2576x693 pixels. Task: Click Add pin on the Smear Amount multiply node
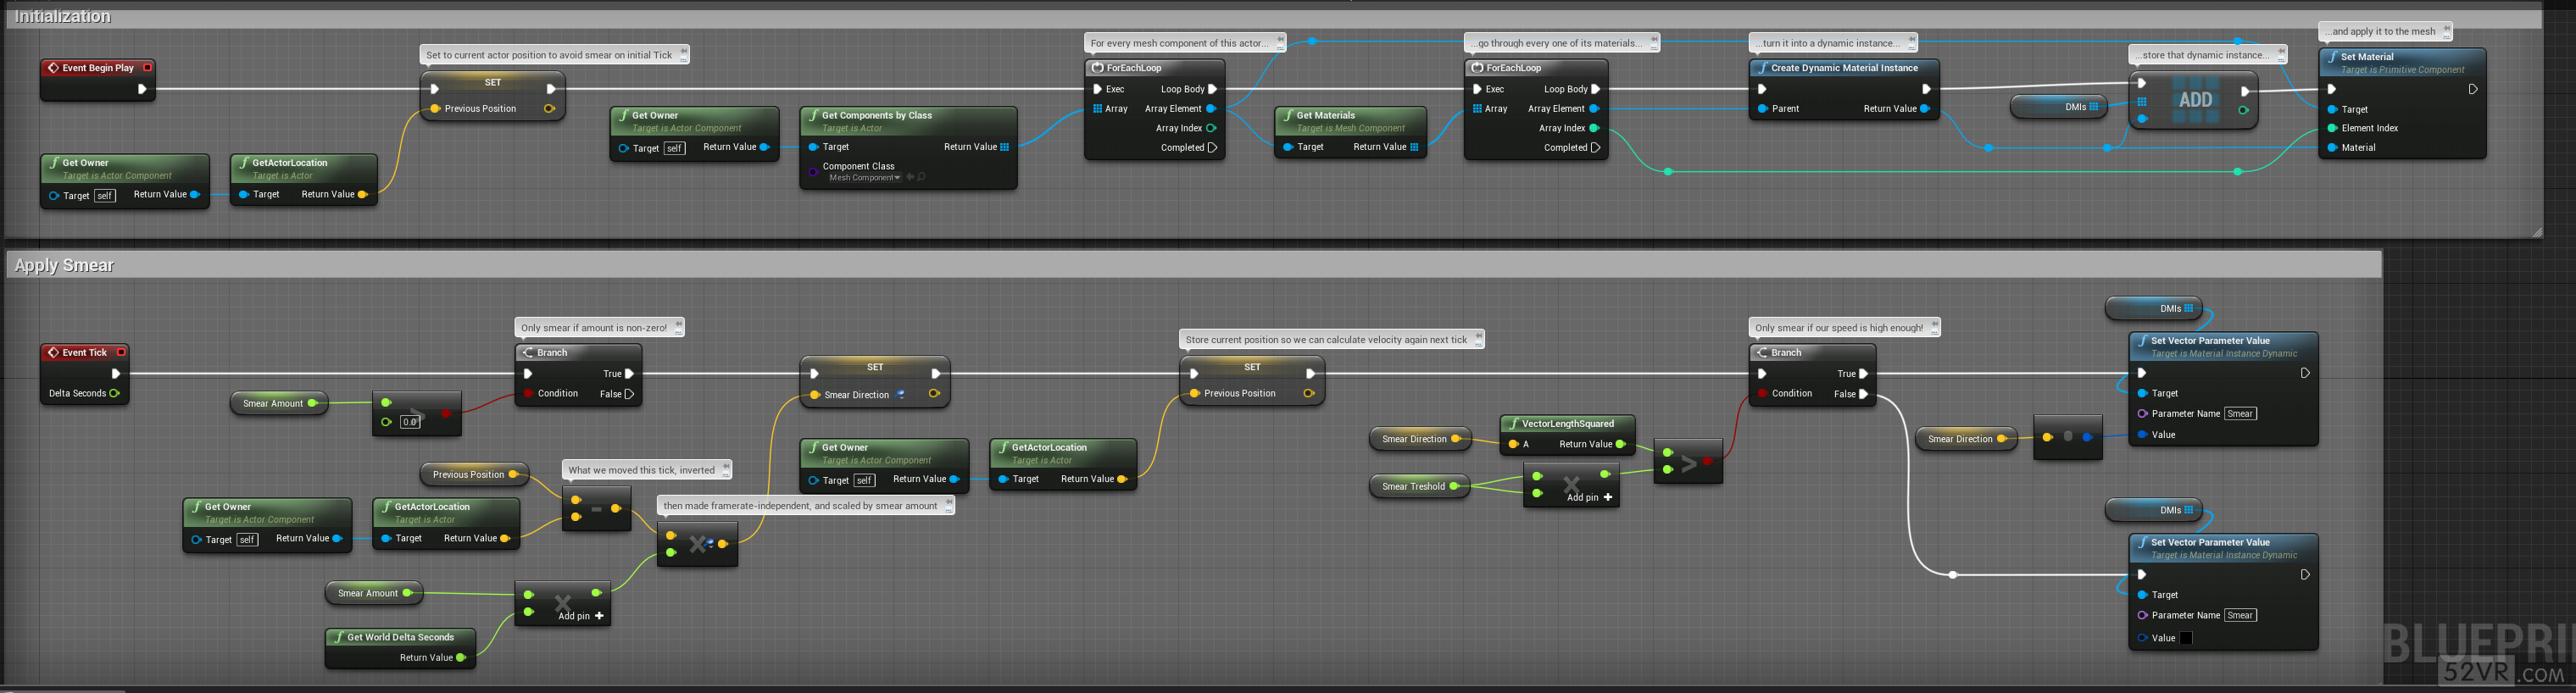(x=599, y=616)
